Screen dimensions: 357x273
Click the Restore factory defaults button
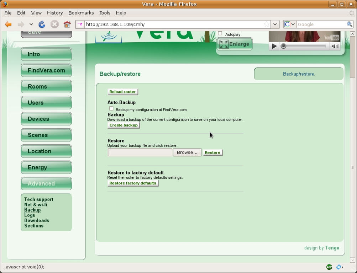click(133, 183)
